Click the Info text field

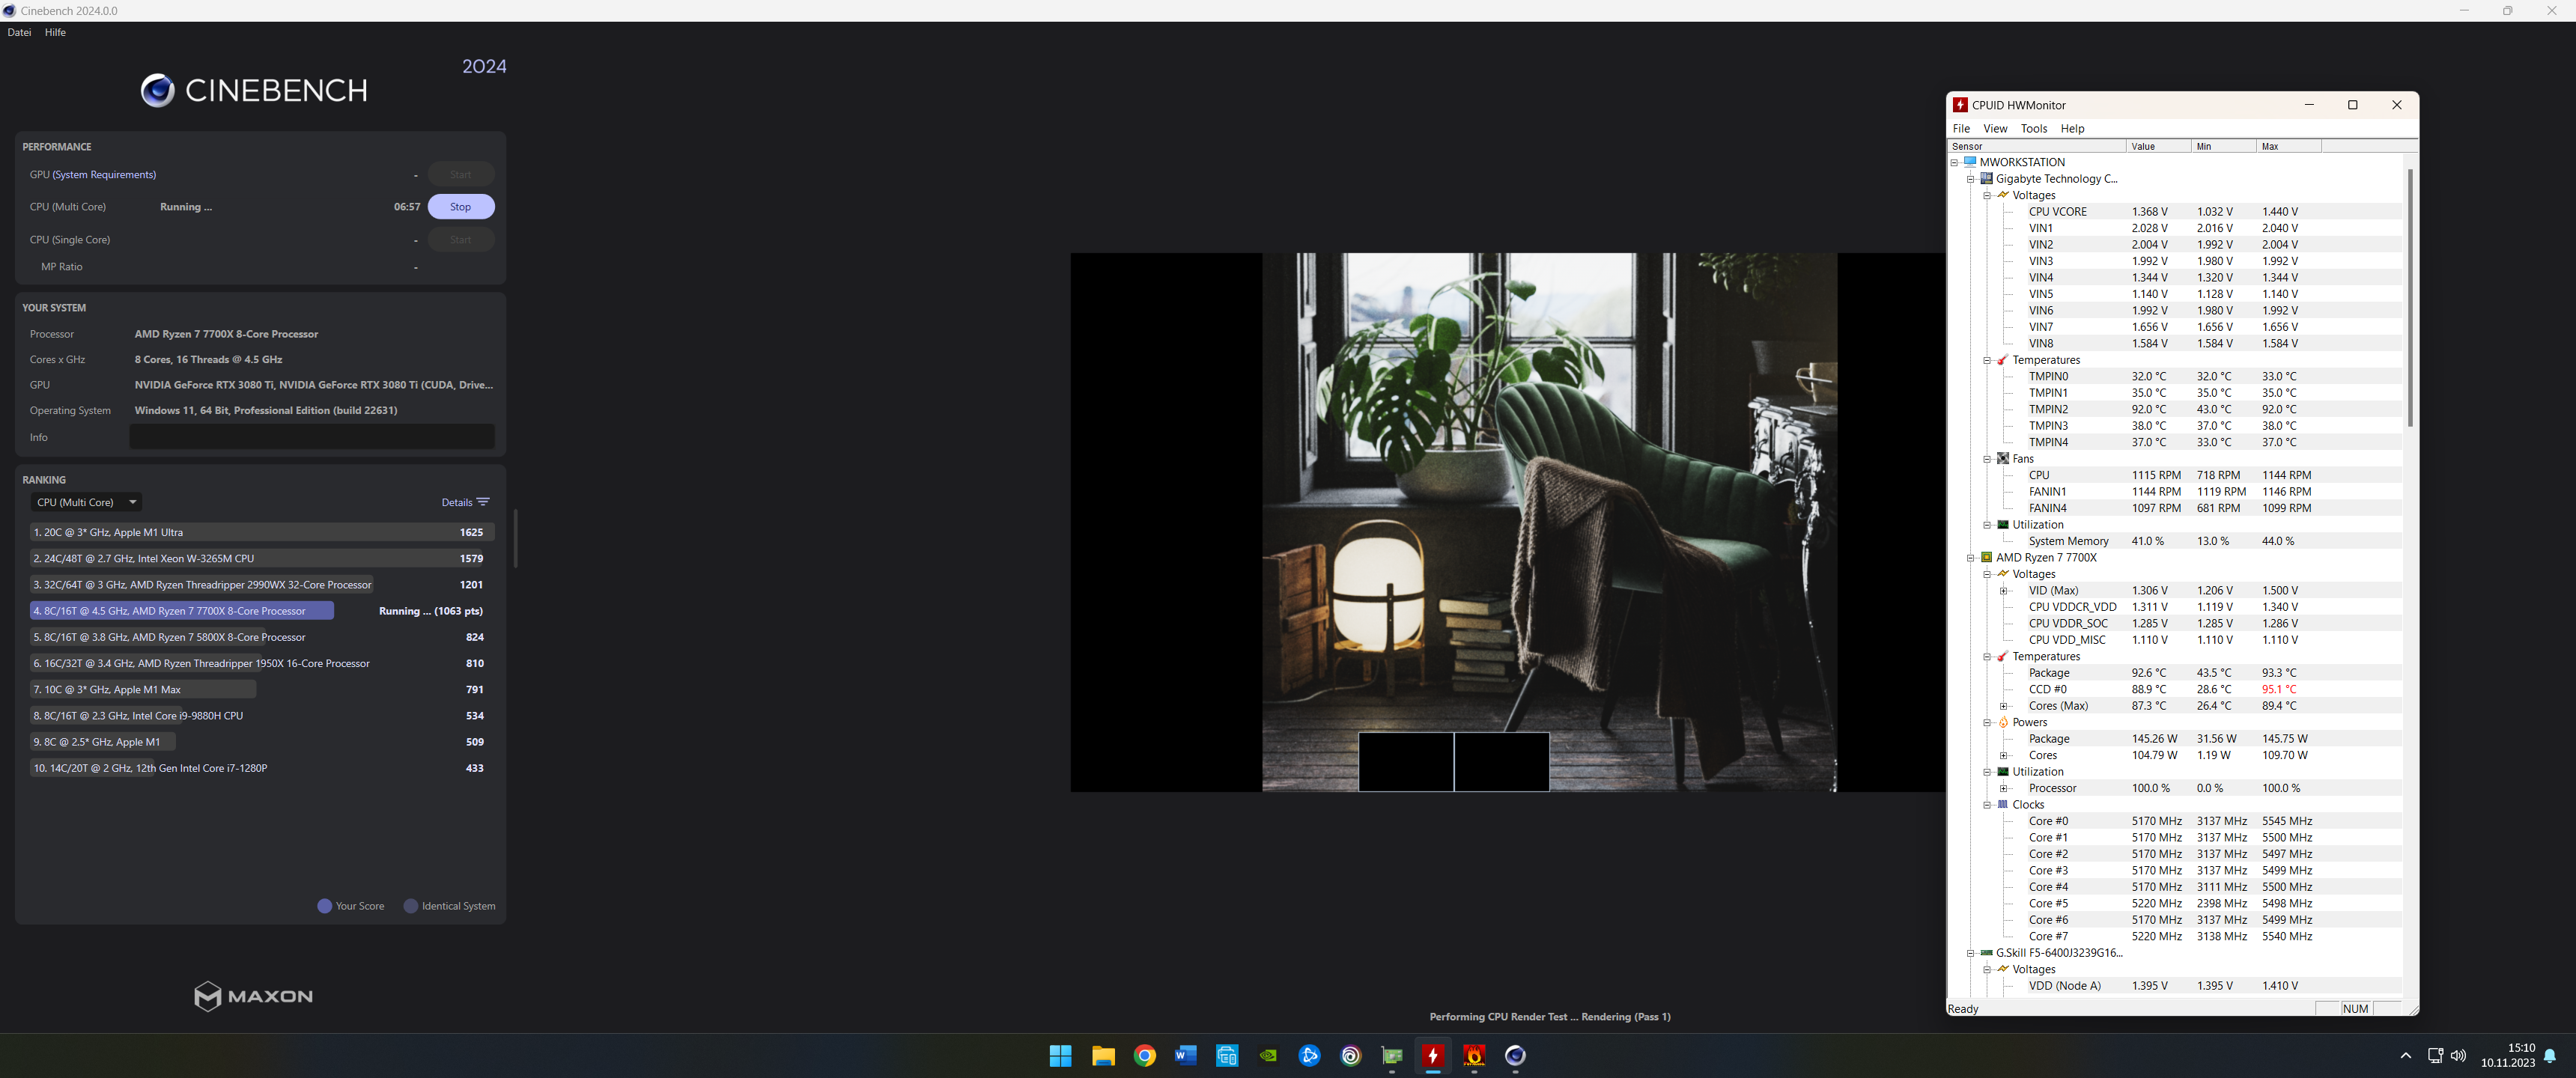point(311,437)
